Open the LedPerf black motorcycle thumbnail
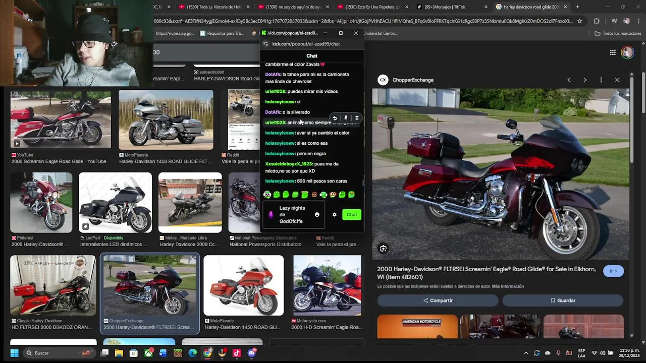This screenshot has height=363, width=646. [x=115, y=203]
